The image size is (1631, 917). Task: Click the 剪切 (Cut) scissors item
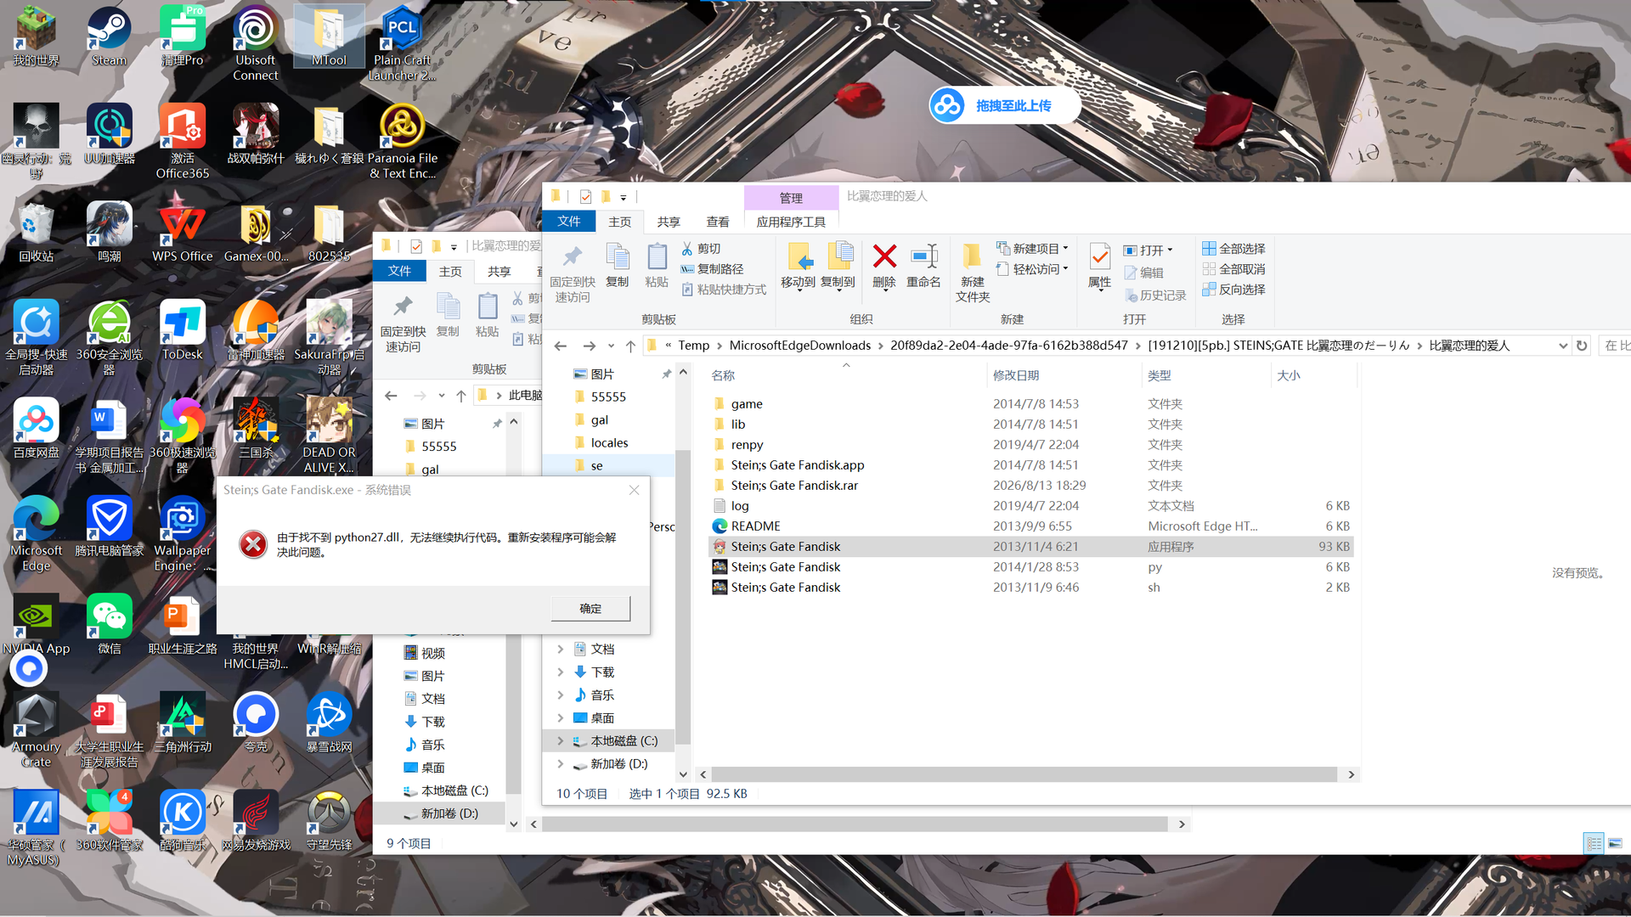[x=702, y=249]
